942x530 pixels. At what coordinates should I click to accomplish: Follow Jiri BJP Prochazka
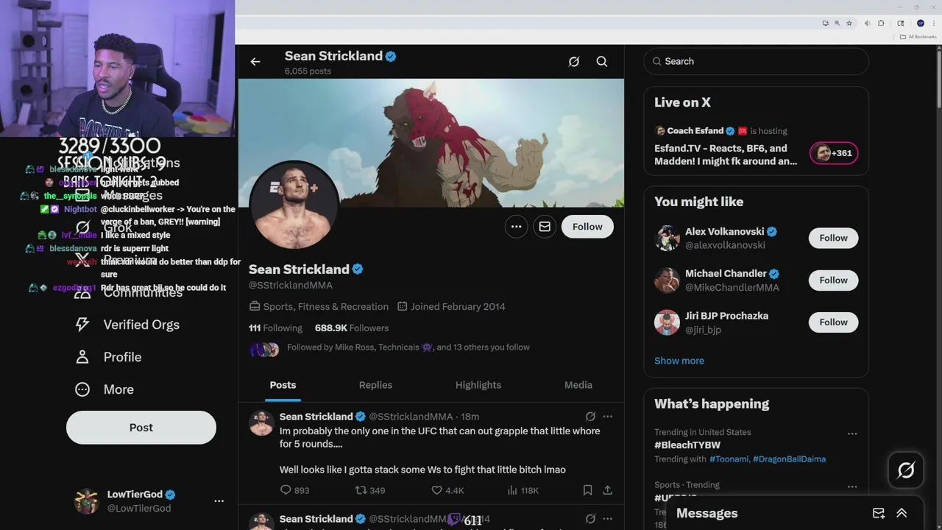[x=833, y=322]
